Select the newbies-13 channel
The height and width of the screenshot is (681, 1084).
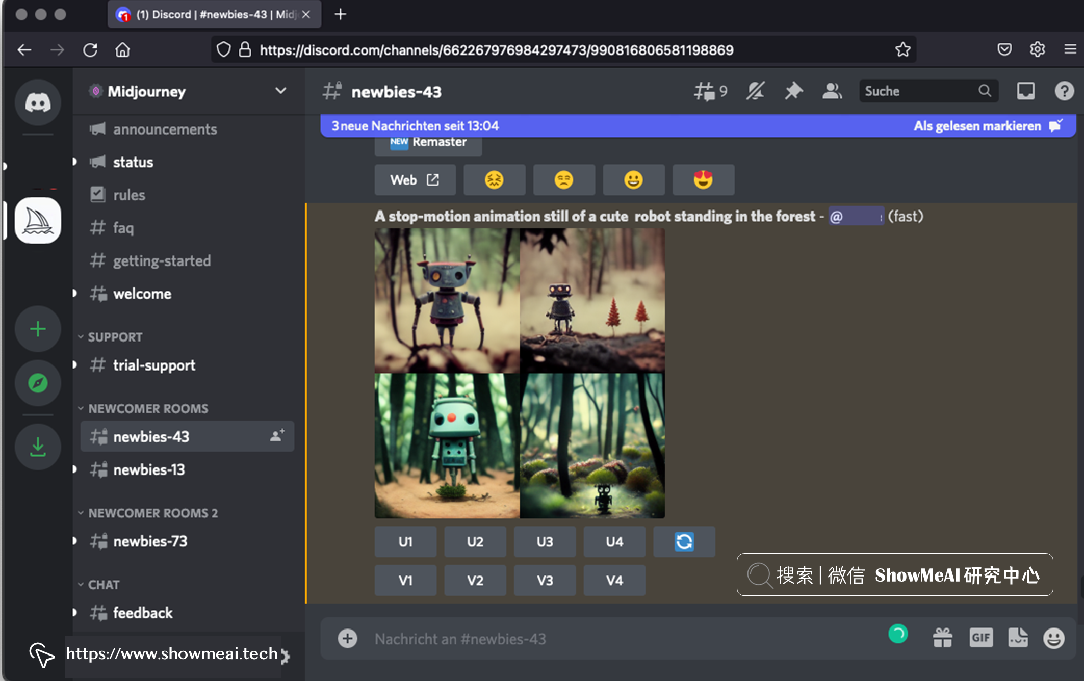point(149,470)
